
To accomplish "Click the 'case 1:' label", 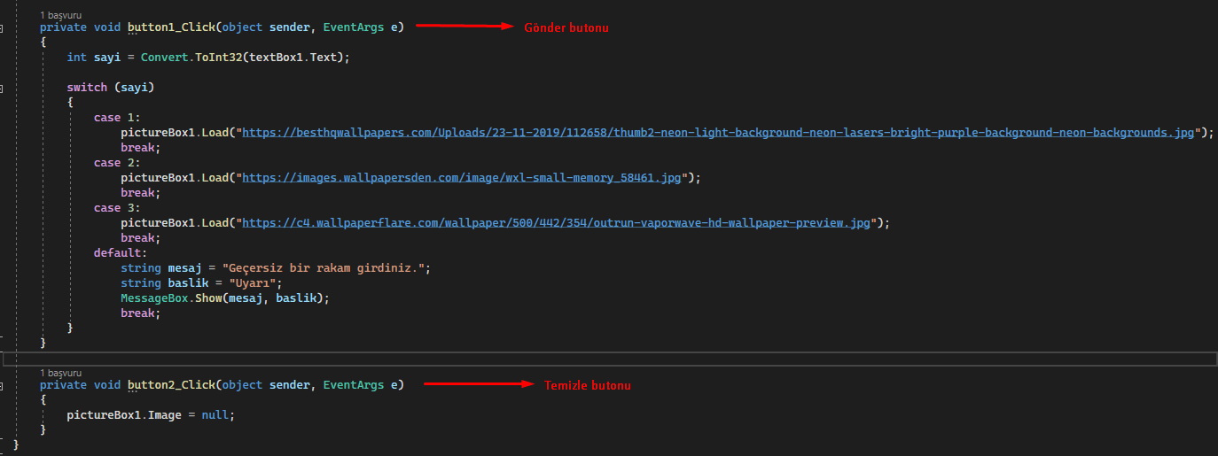I will click(x=117, y=118).
